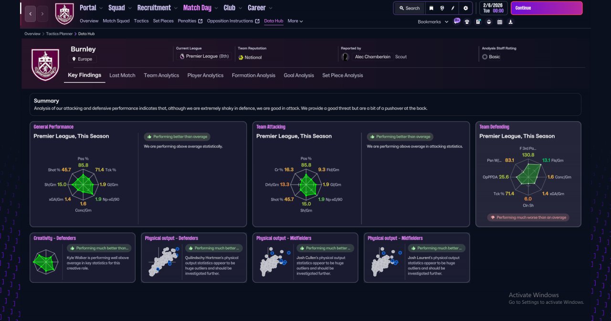Open the shirt squad shortcut icon
Screen dimensions: 611x321
click(x=467, y=21)
